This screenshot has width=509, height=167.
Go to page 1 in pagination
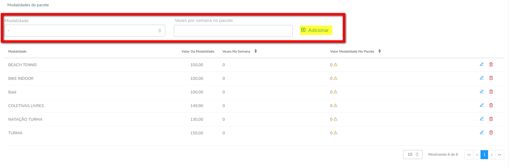point(484,155)
